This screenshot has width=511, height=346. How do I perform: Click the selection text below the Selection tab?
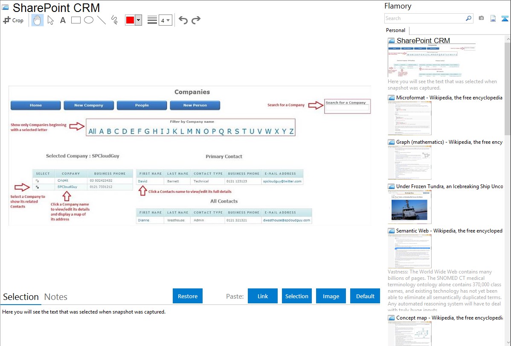coord(84,312)
